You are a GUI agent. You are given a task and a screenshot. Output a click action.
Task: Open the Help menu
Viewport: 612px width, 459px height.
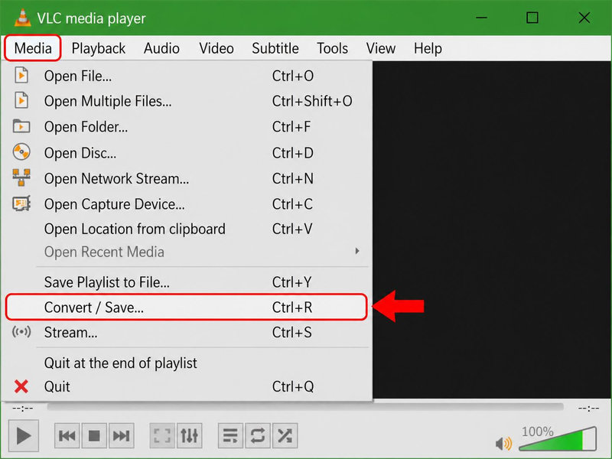click(428, 48)
